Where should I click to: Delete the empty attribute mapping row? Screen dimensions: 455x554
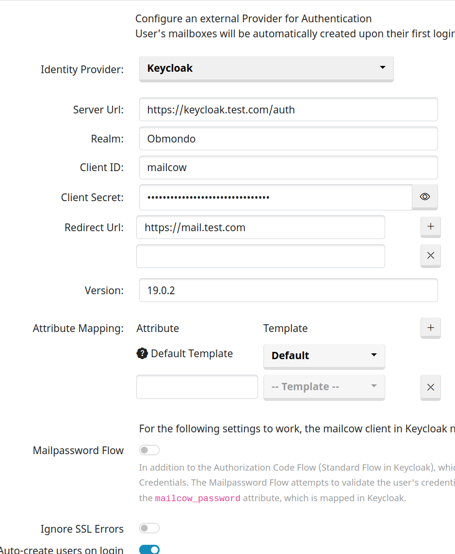[430, 387]
